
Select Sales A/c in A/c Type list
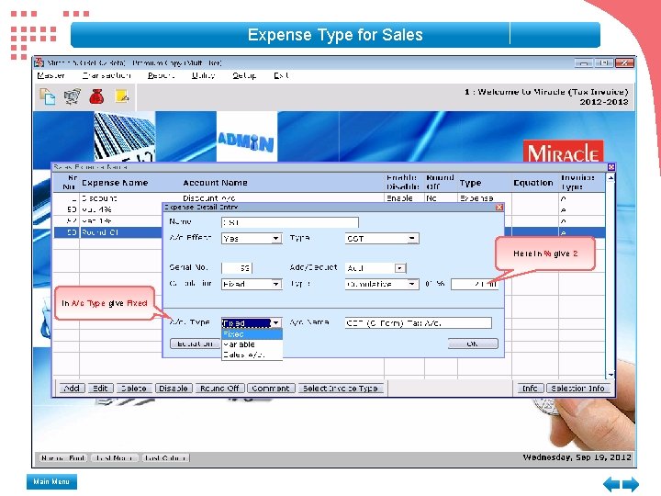tap(252, 355)
